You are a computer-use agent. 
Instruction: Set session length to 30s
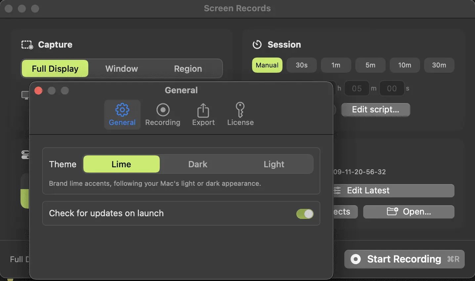pyautogui.click(x=302, y=65)
